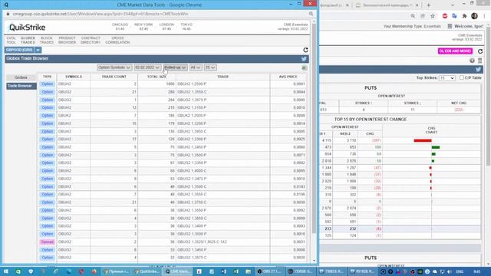Open CROSS CORRELATION menu
This screenshot has height=276, width=491.
pos(117,40)
